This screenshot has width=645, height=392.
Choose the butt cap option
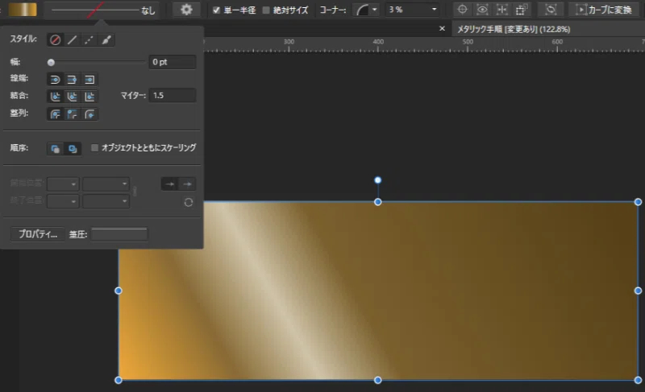pos(72,79)
